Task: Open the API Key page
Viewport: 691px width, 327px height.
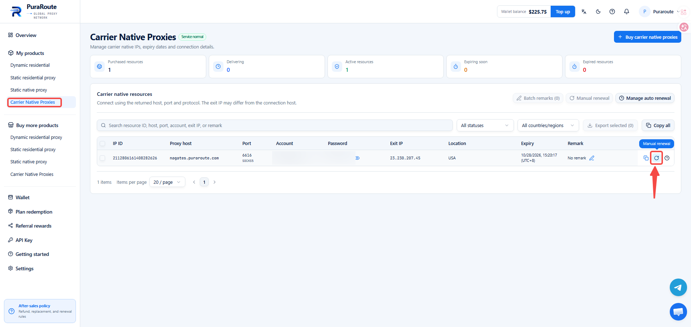Action: [x=24, y=240]
